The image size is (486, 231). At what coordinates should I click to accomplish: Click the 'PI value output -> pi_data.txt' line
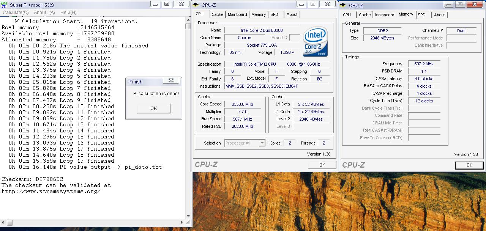coord(111,167)
